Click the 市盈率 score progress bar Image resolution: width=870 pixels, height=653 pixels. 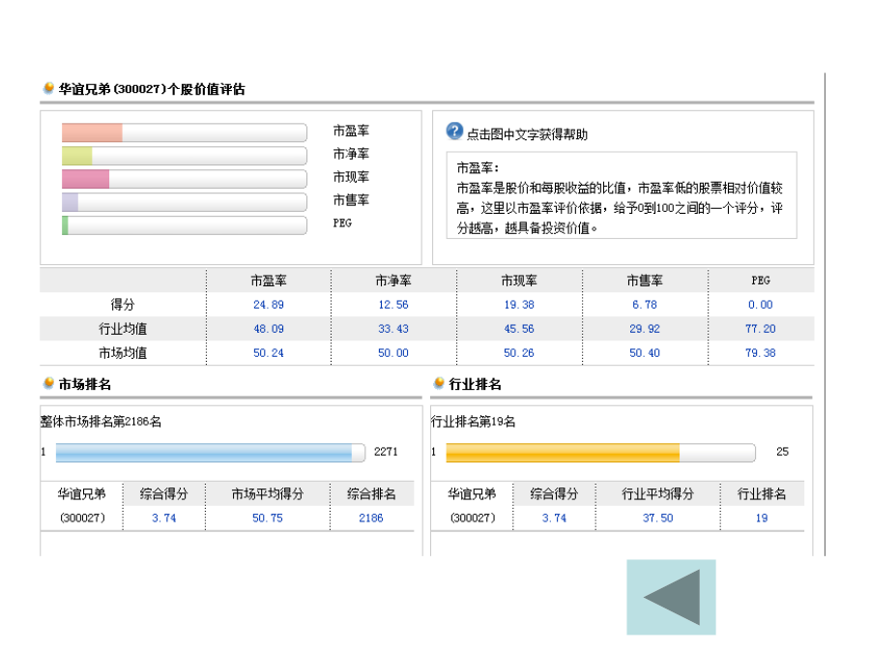click(185, 133)
